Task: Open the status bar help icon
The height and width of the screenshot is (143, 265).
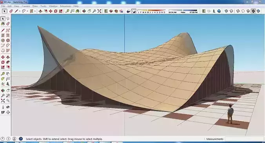Action: (21, 139)
